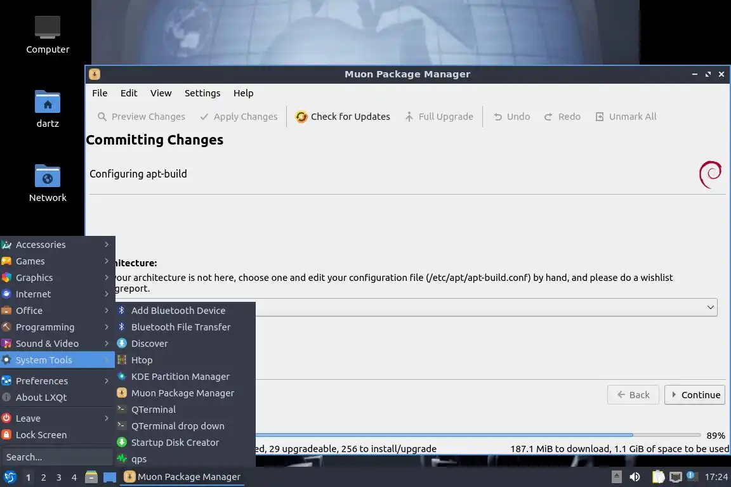Click the panel clock showing 17:24
Image resolution: width=731 pixels, height=487 pixels.
[716, 477]
